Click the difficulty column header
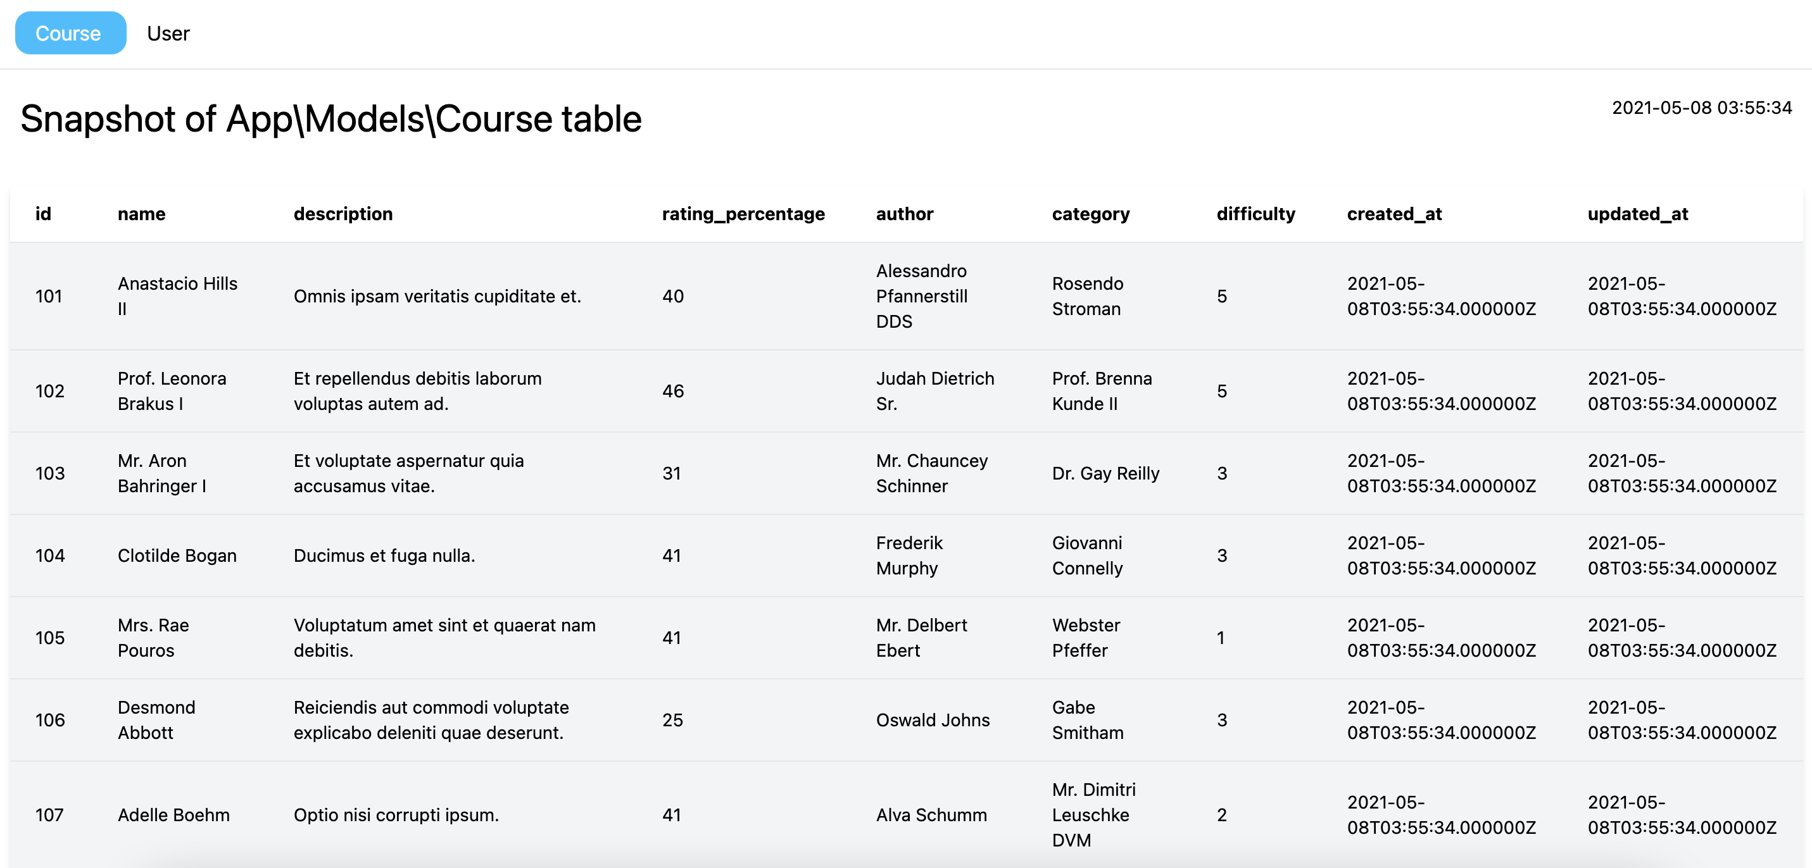This screenshot has height=868, width=1812. [1256, 214]
